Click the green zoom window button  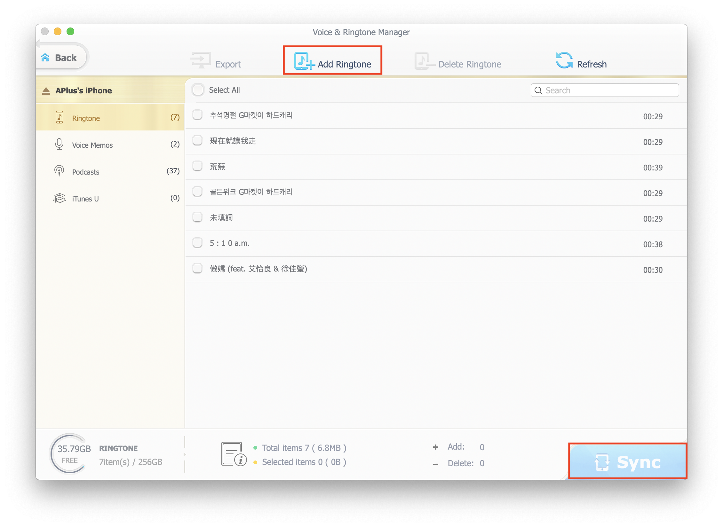click(70, 31)
